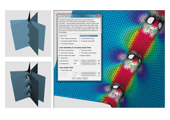
Task: Open the Color Maximum slider settings icon
Action: coord(99,63)
